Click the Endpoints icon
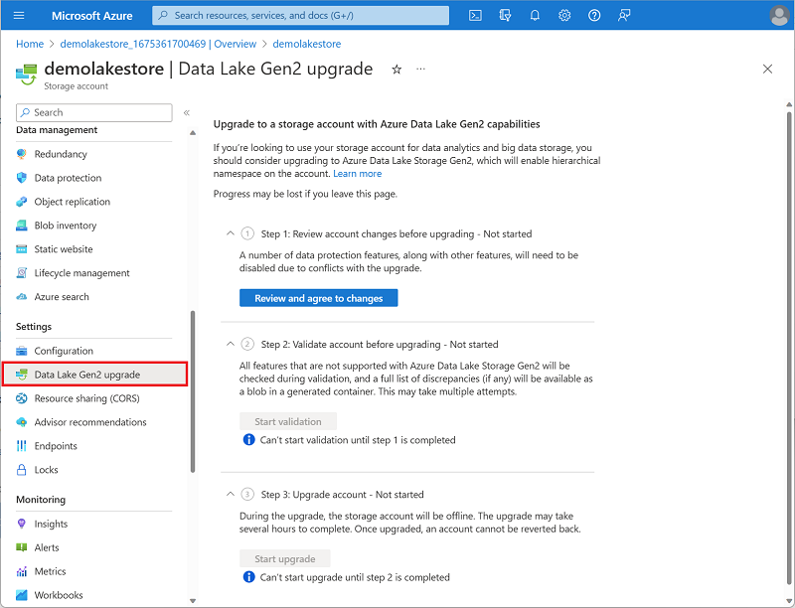The image size is (795, 608). point(21,446)
